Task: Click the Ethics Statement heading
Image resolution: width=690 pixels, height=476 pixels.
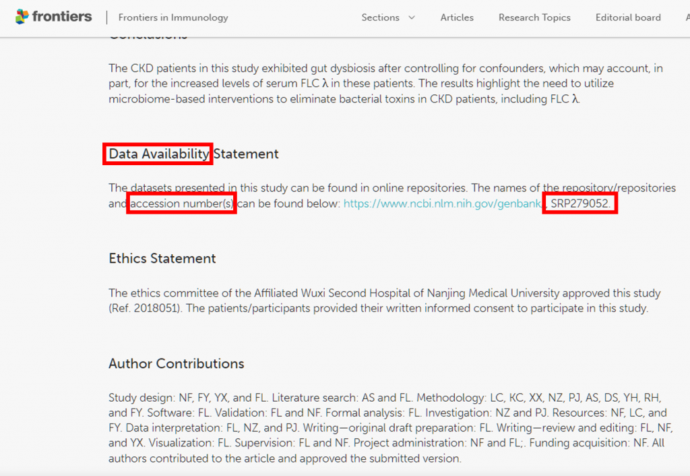Action: (x=162, y=258)
